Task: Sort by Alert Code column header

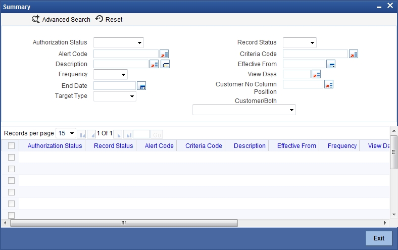Action: point(159,145)
